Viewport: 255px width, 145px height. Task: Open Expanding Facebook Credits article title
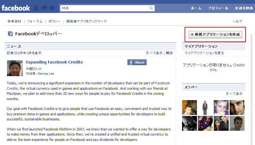coord(54,62)
